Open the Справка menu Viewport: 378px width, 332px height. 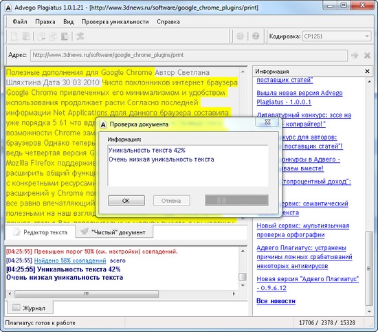click(x=168, y=22)
